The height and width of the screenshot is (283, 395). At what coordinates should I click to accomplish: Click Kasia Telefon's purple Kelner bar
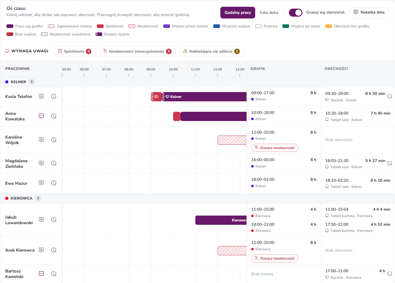tap(204, 97)
